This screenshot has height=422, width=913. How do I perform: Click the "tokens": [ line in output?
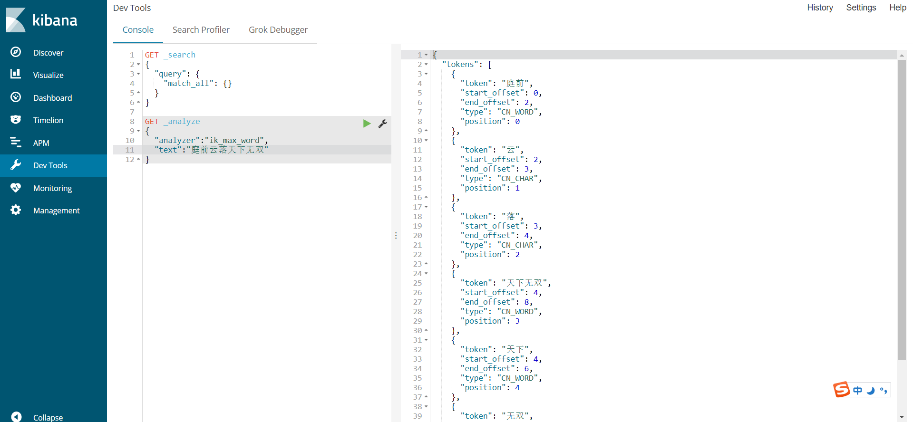(x=467, y=65)
